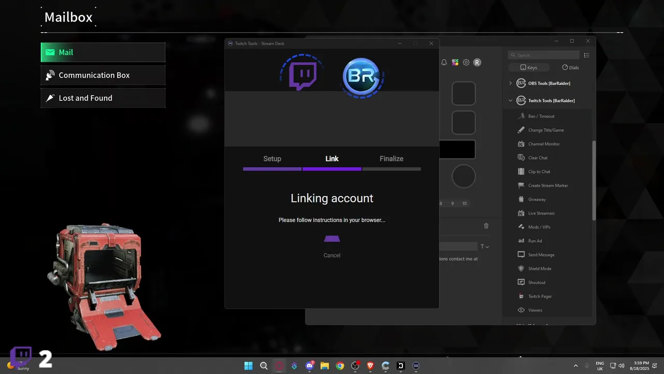The height and width of the screenshot is (374, 664).
Task: Click the Linking account heading
Action: [332, 198]
